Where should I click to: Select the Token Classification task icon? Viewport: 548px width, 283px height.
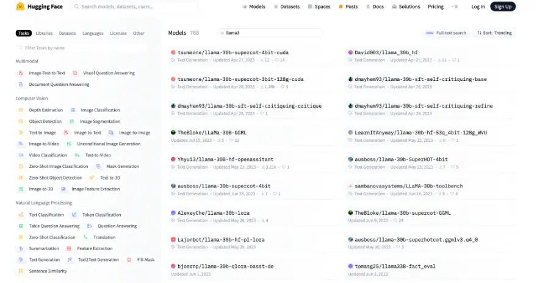(74, 215)
